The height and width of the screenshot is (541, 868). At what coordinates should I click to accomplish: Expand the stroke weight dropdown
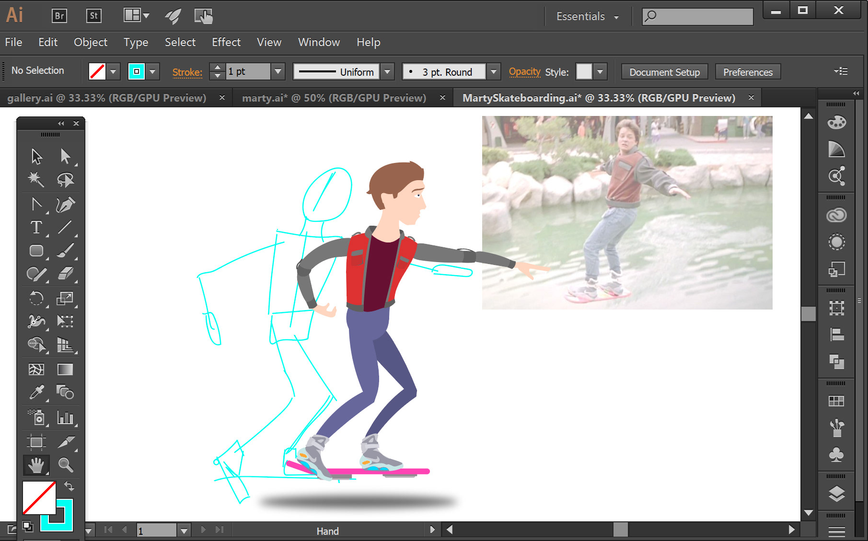[x=278, y=72]
